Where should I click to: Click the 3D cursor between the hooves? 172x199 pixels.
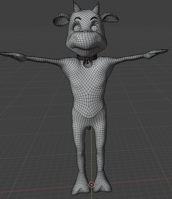91,185
